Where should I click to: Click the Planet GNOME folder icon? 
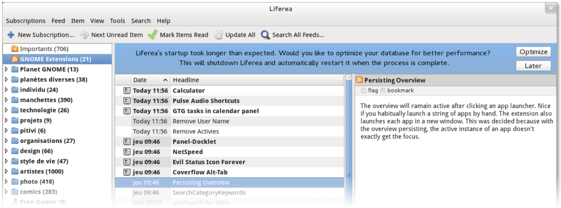coord(15,70)
